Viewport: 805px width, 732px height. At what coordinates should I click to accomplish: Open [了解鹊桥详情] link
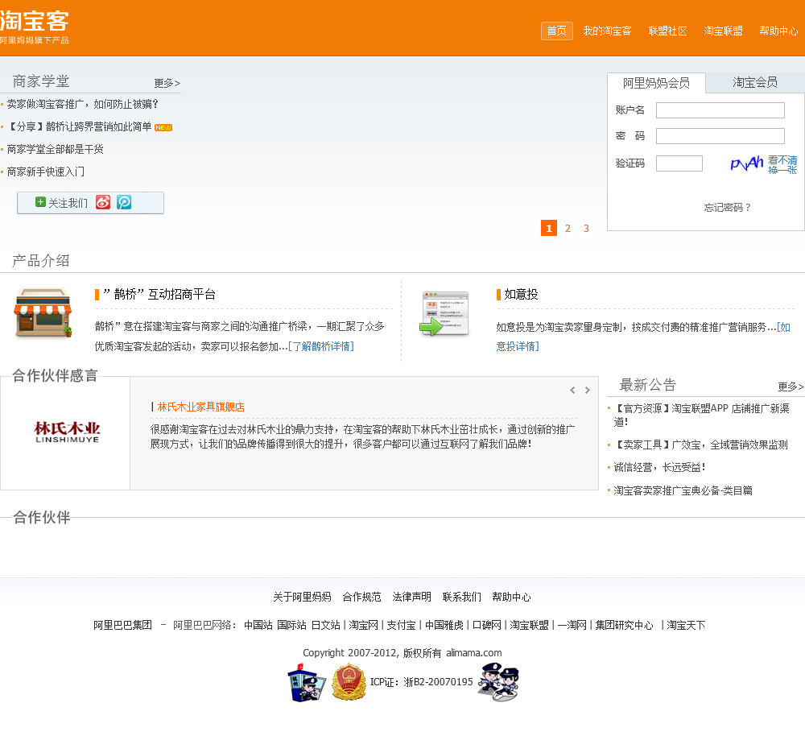point(321,346)
